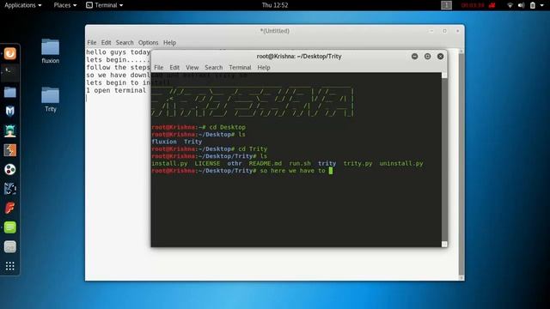Open the volume icon in top bar
Image resolution: width=550 pixels, height=309 pixels.
pos(522,5)
